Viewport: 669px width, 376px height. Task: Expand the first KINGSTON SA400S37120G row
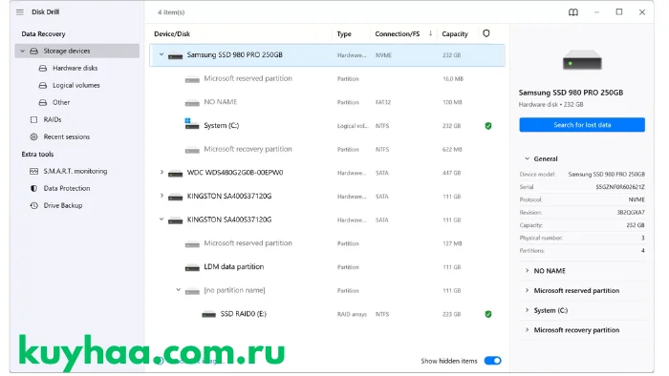click(162, 196)
